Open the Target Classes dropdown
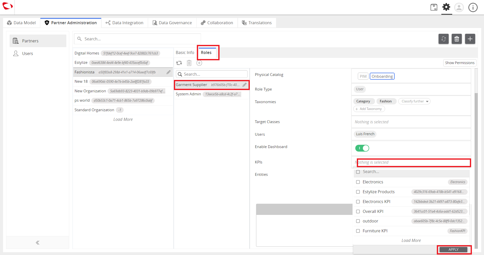Image resolution: width=484 pixels, height=255 pixels. tap(411, 122)
